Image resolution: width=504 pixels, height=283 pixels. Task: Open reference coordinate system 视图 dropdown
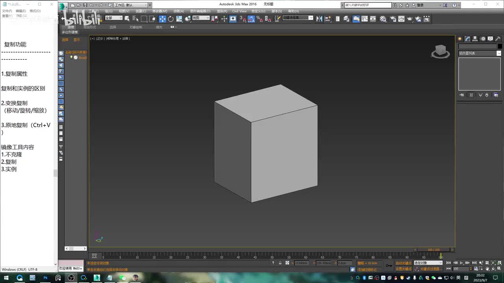pos(201,18)
